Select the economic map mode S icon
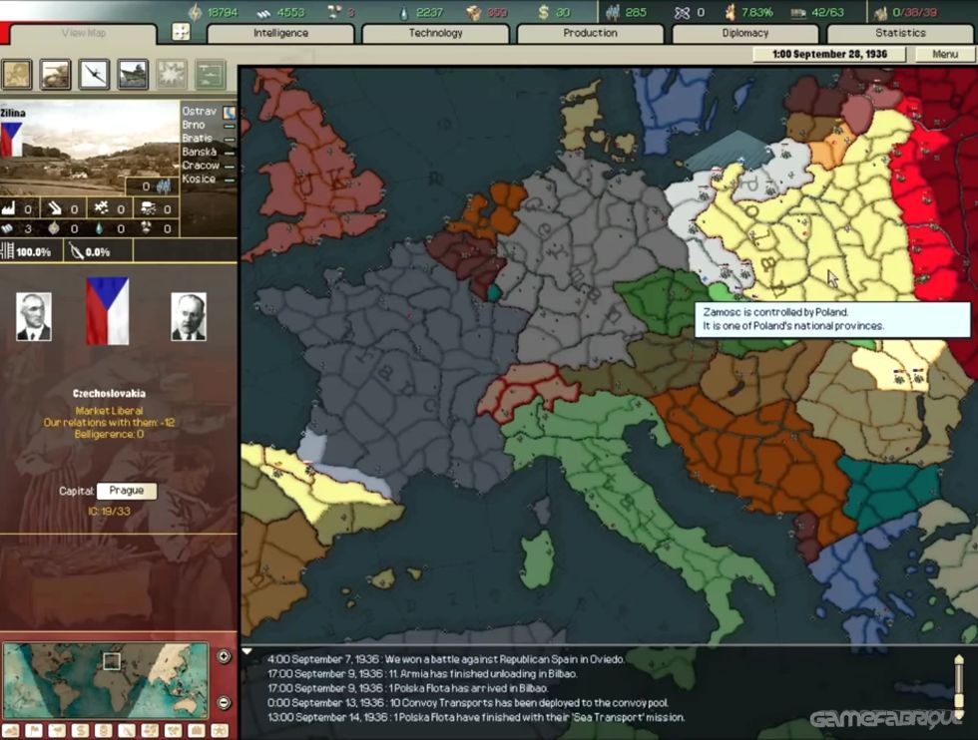 (x=81, y=731)
